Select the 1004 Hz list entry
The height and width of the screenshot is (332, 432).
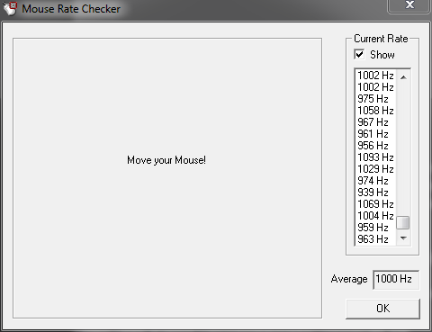pos(375,216)
